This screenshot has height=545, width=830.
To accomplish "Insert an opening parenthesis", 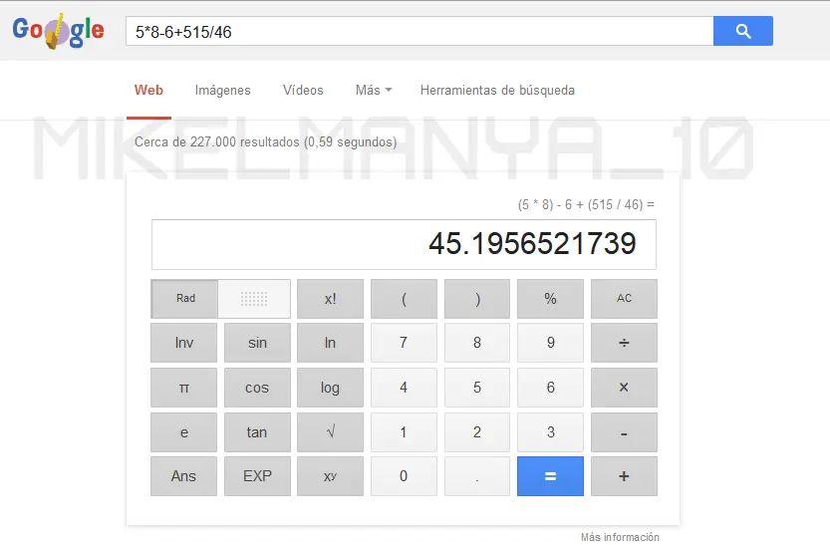I will coord(404,299).
